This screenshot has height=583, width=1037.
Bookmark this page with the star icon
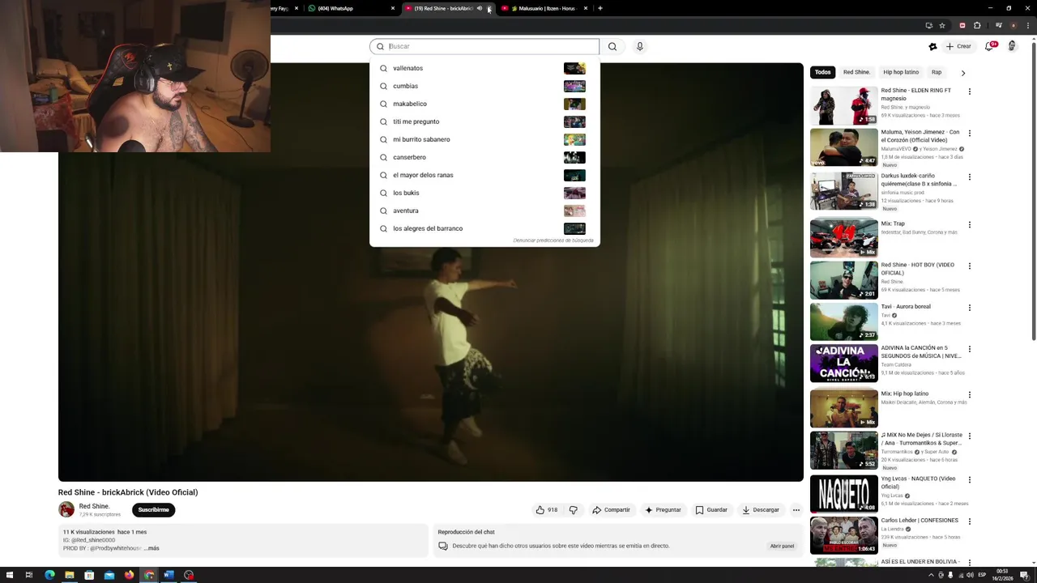point(942,25)
